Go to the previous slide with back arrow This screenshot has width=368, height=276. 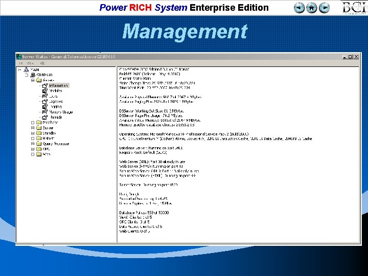click(299, 8)
